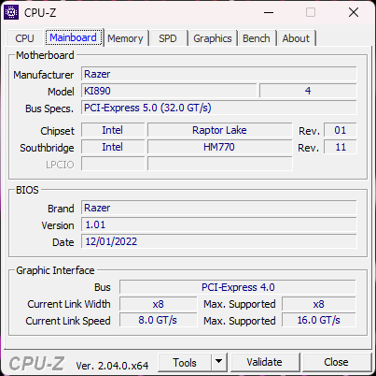376x376 pixels.
Task: Show the About tab
Action: 296,38
